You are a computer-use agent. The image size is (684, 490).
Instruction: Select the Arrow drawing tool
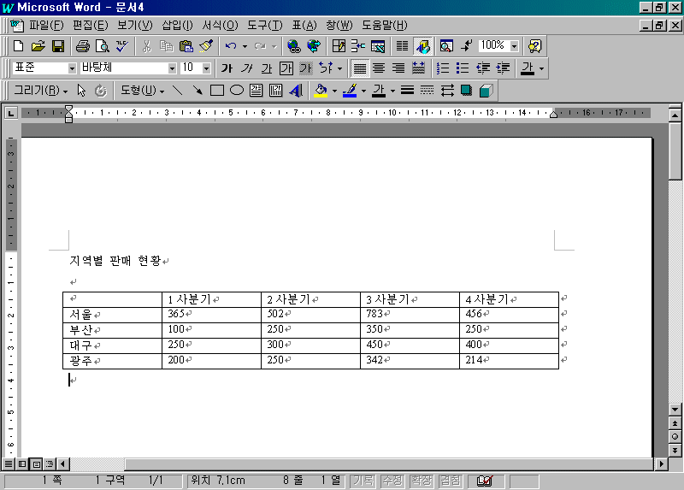[x=198, y=91]
